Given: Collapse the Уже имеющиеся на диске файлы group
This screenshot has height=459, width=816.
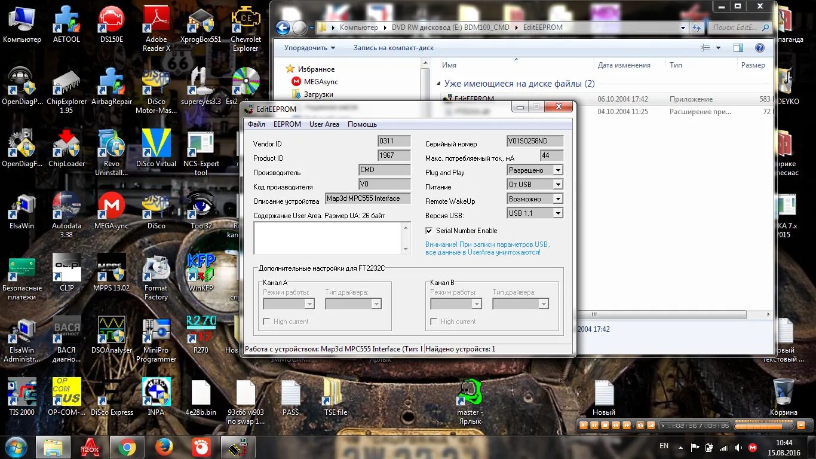Looking at the screenshot, I should click(x=438, y=84).
